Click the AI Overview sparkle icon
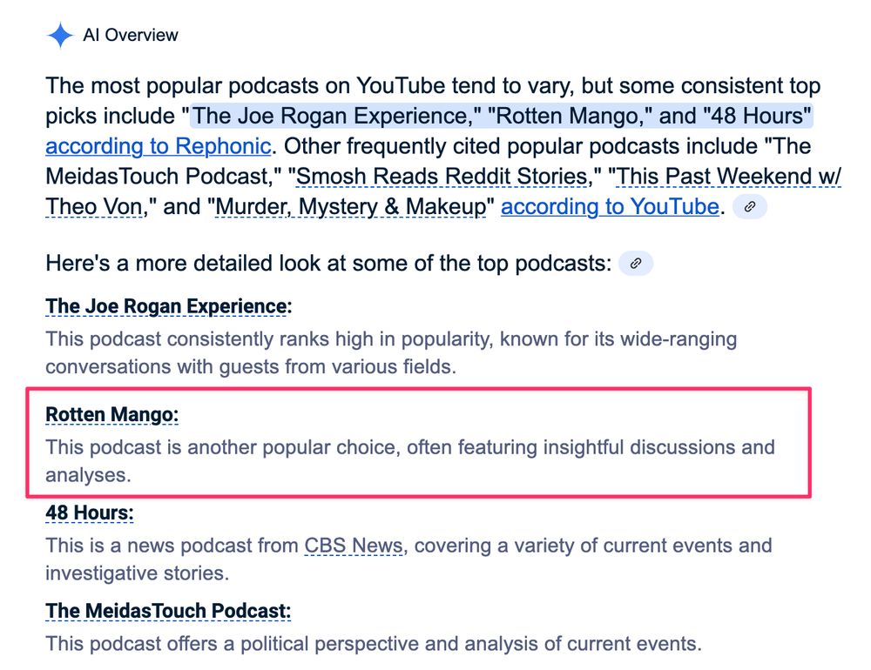871x670 pixels. pos(60,36)
